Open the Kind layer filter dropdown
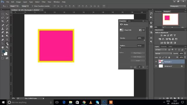This screenshot has height=105, width=187. pos(161,50)
